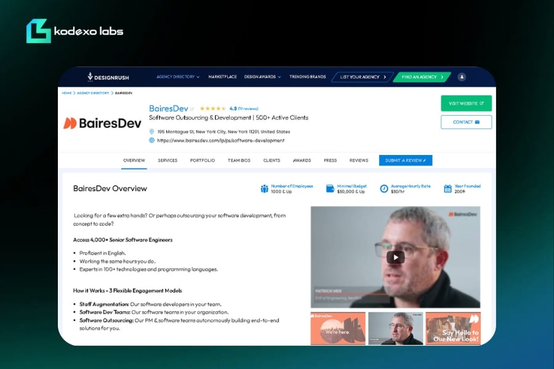Click the Average Hourly Rate clock icon
Screen dimensions: 554x369
point(383,189)
